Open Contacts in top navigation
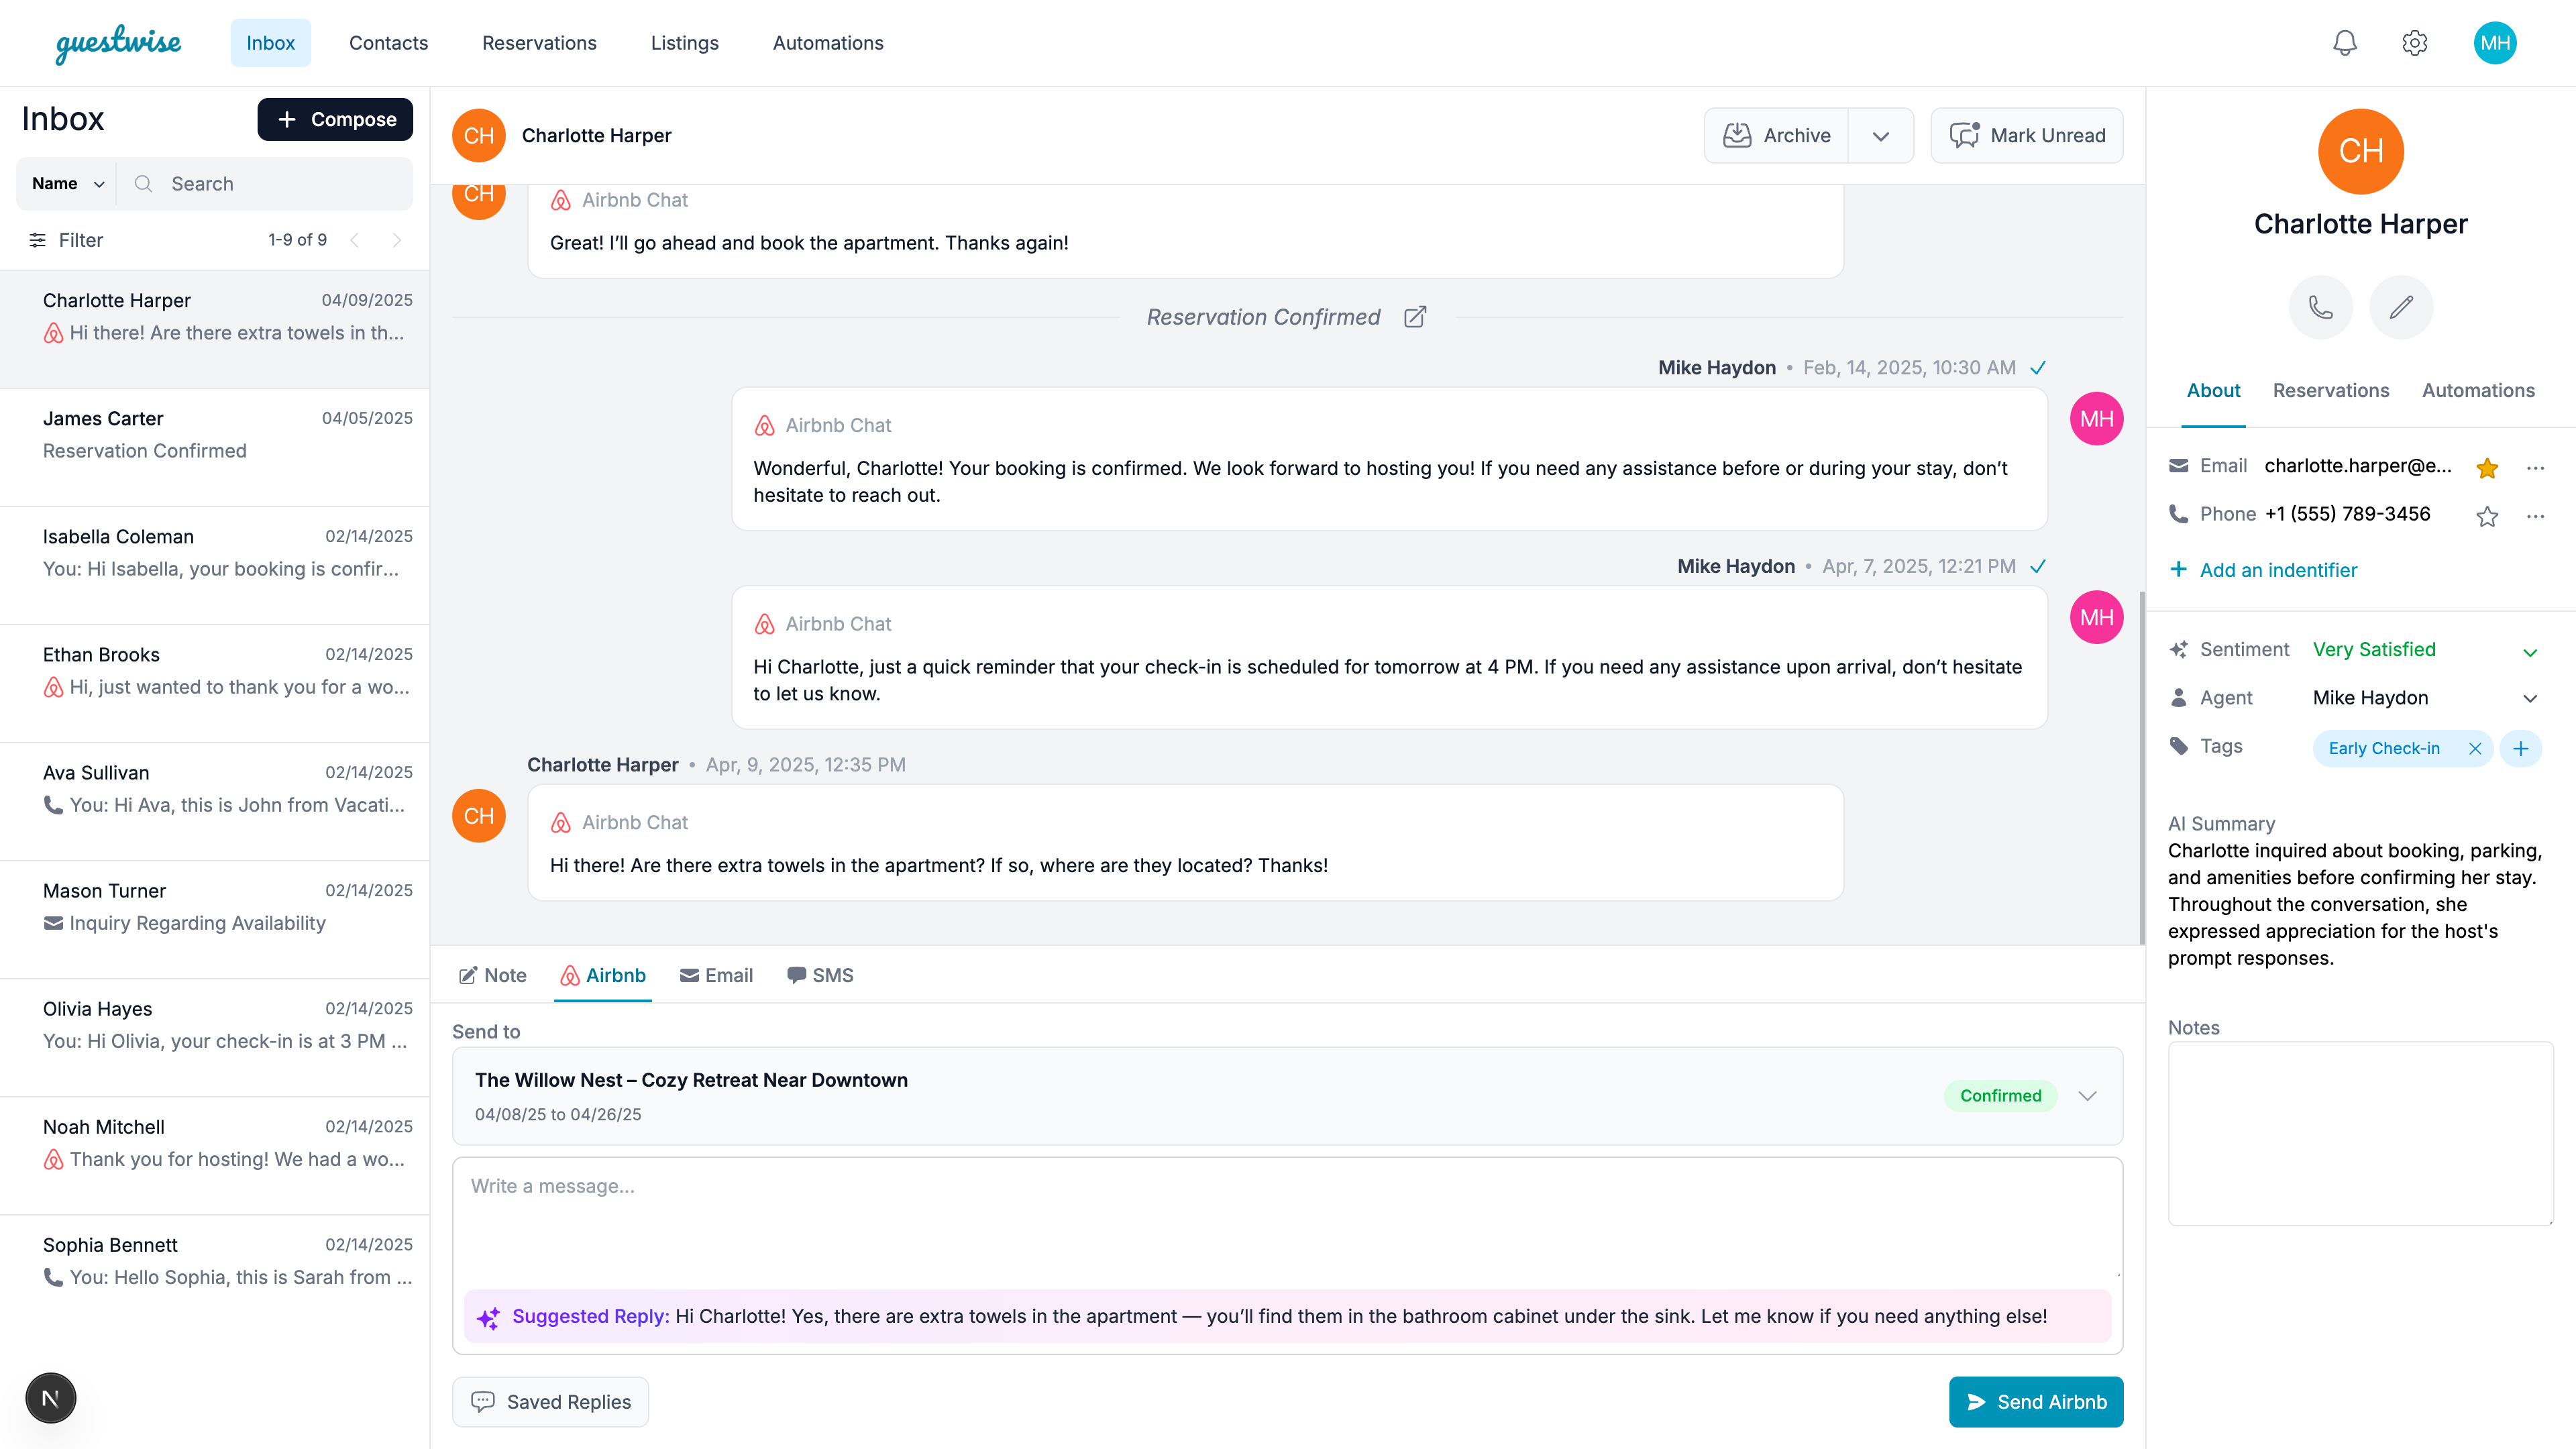Screen dimensions: 2576x1449 point(388,43)
